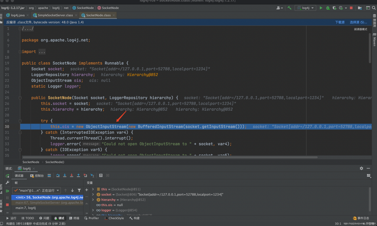This screenshot has height=226, width=377.
Task: Expand the hierarchy variable node
Action: point(93,200)
